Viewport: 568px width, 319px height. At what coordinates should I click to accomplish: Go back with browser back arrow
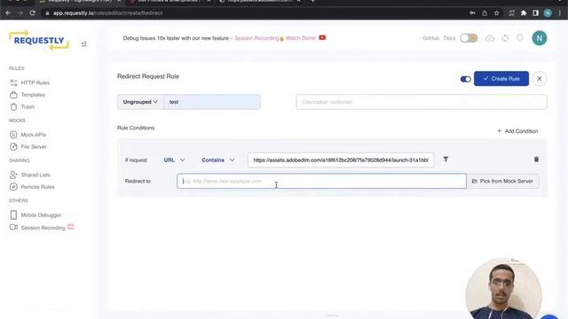(8, 13)
